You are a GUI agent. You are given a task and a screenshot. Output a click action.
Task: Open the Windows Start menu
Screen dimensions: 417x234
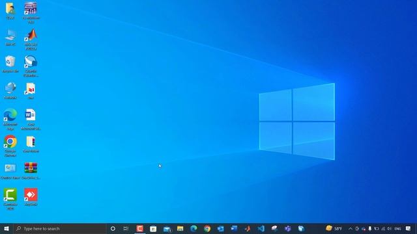pyautogui.click(x=7, y=228)
